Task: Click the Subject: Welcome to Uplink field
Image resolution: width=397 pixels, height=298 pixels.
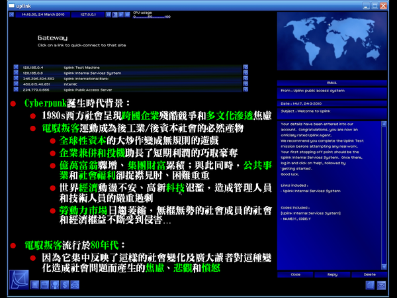Action: click(x=332, y=113)
